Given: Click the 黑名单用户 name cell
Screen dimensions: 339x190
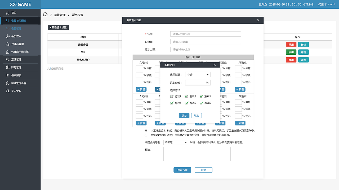Looking at the screenshot, I should [83, 60].
